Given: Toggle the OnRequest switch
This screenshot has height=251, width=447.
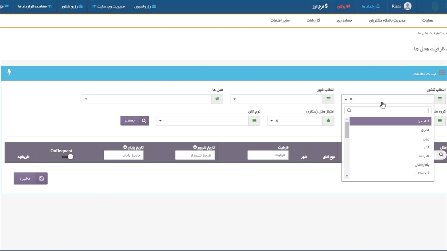Looking at the screenshot, I should point(67,157).
